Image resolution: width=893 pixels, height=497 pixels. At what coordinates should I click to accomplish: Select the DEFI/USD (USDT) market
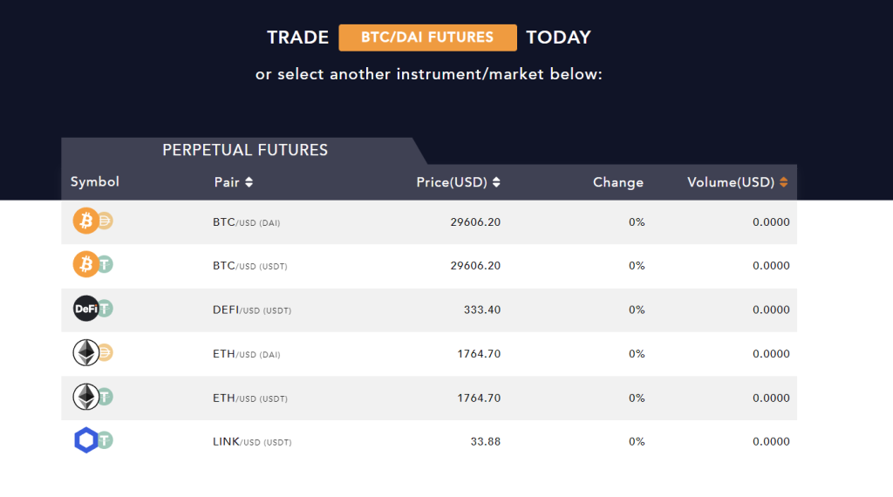click(x=251, y=310)
